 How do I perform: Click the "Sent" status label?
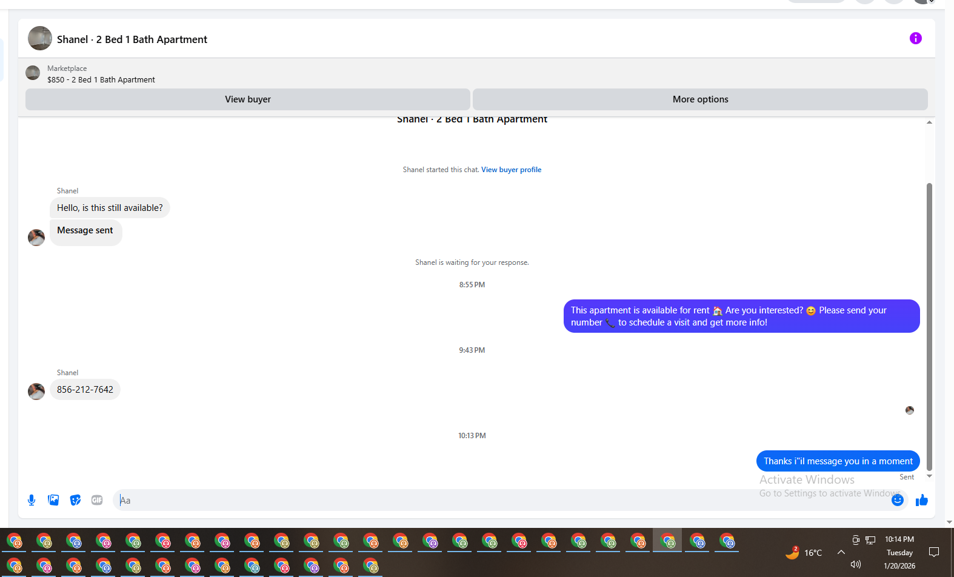pos(907,477)
